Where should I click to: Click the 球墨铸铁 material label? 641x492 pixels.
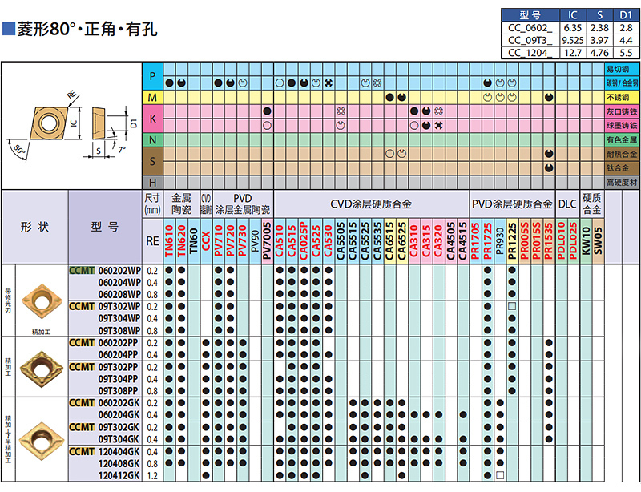coord(622,126)
